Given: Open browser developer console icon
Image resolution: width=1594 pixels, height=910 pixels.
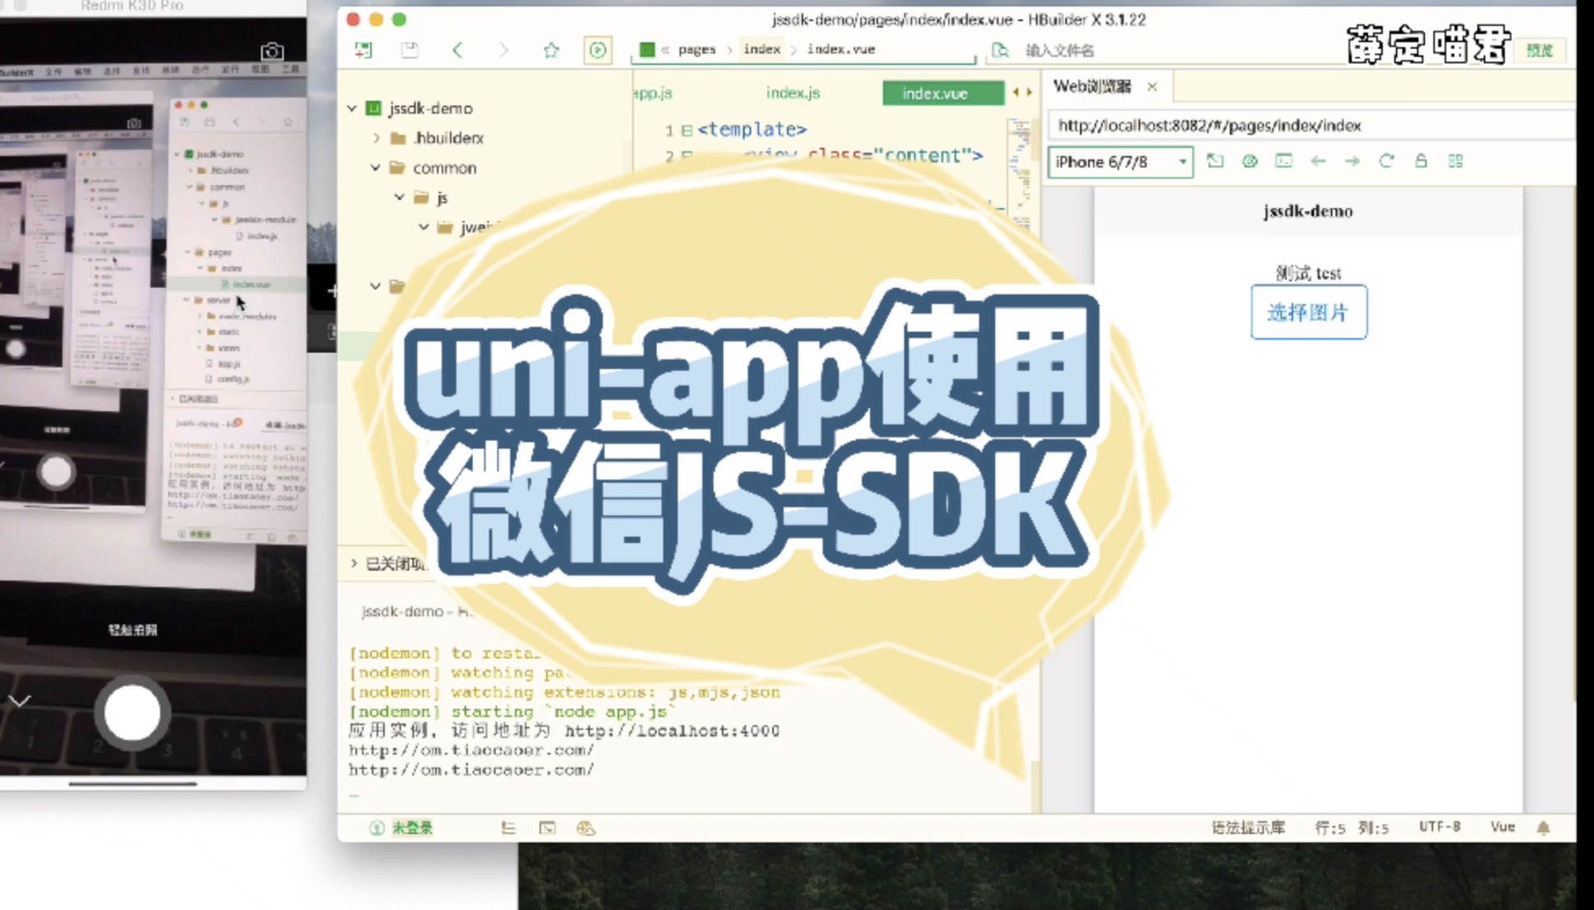Looking at the screenshot, I should tap(1283, 162).
